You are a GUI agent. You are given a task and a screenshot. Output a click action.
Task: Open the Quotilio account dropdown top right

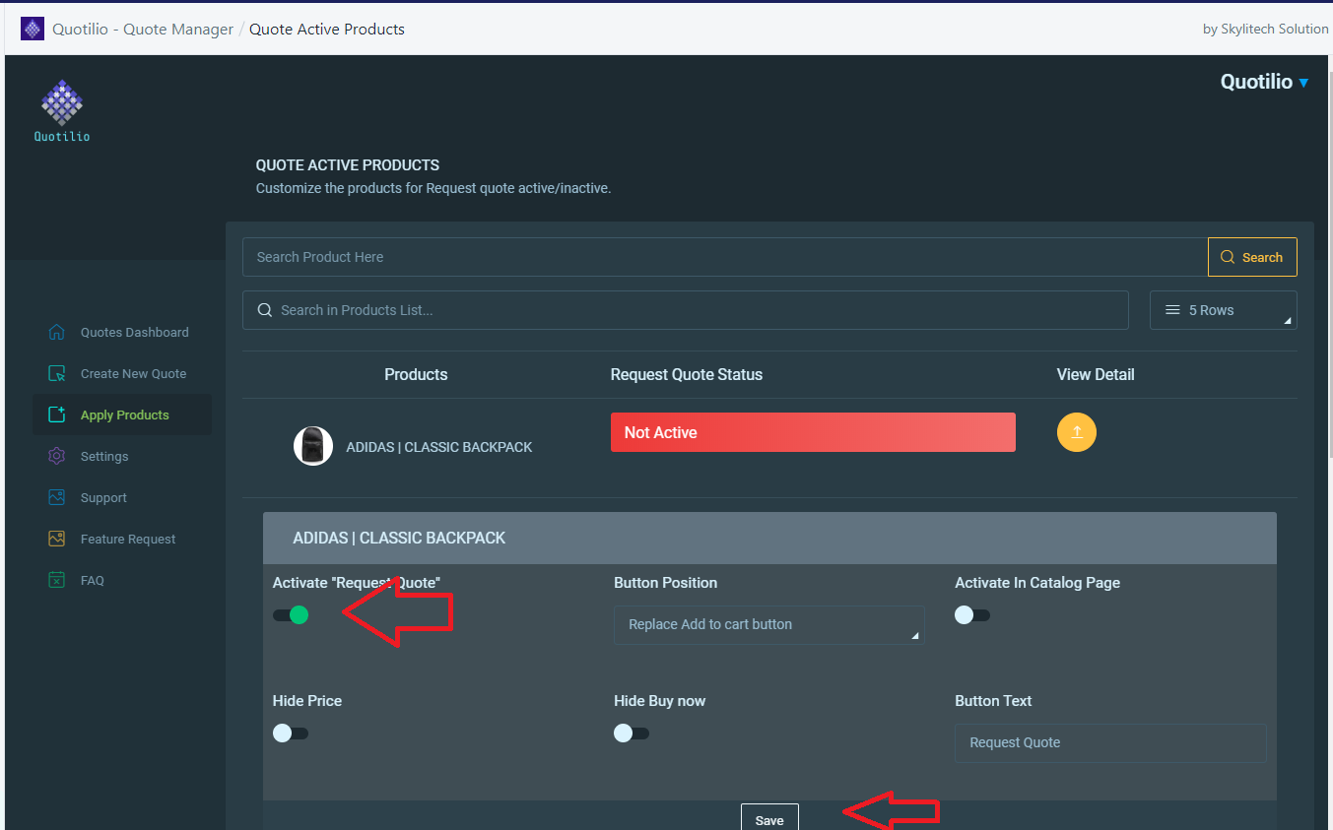coord(1264,82)
